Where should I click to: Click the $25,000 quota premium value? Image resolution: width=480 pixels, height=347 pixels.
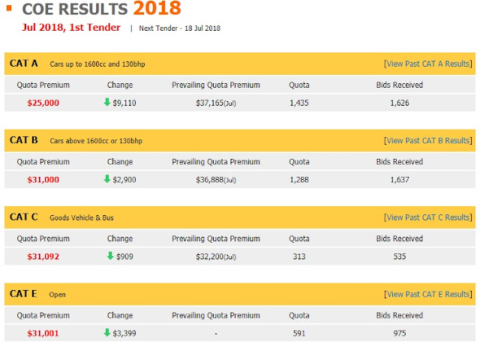tap(43, 103)
